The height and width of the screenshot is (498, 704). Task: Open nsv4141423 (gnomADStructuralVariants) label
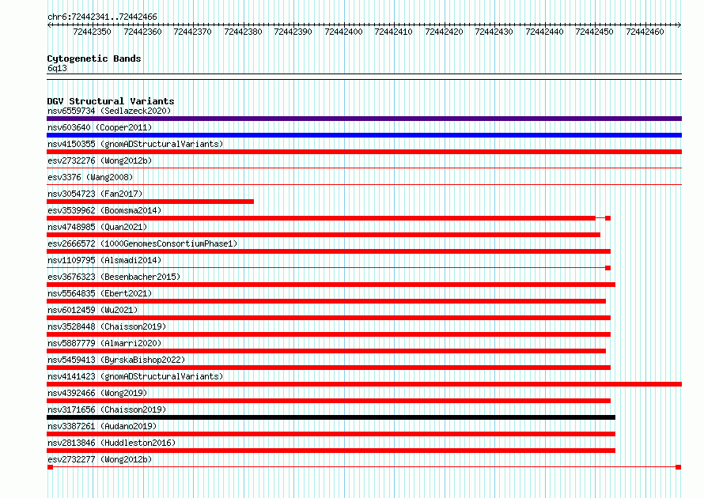click(x=135, y=376)
